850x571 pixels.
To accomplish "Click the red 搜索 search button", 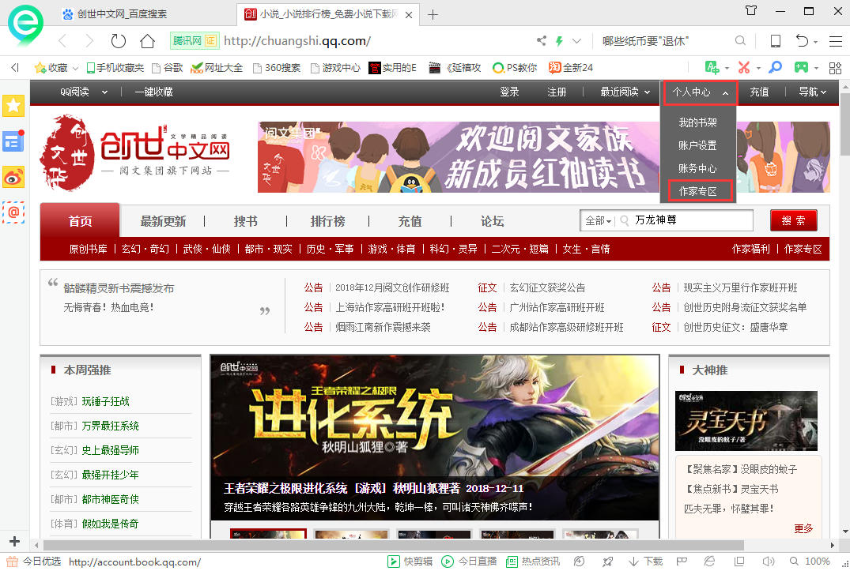I will (x=793, y=220).
